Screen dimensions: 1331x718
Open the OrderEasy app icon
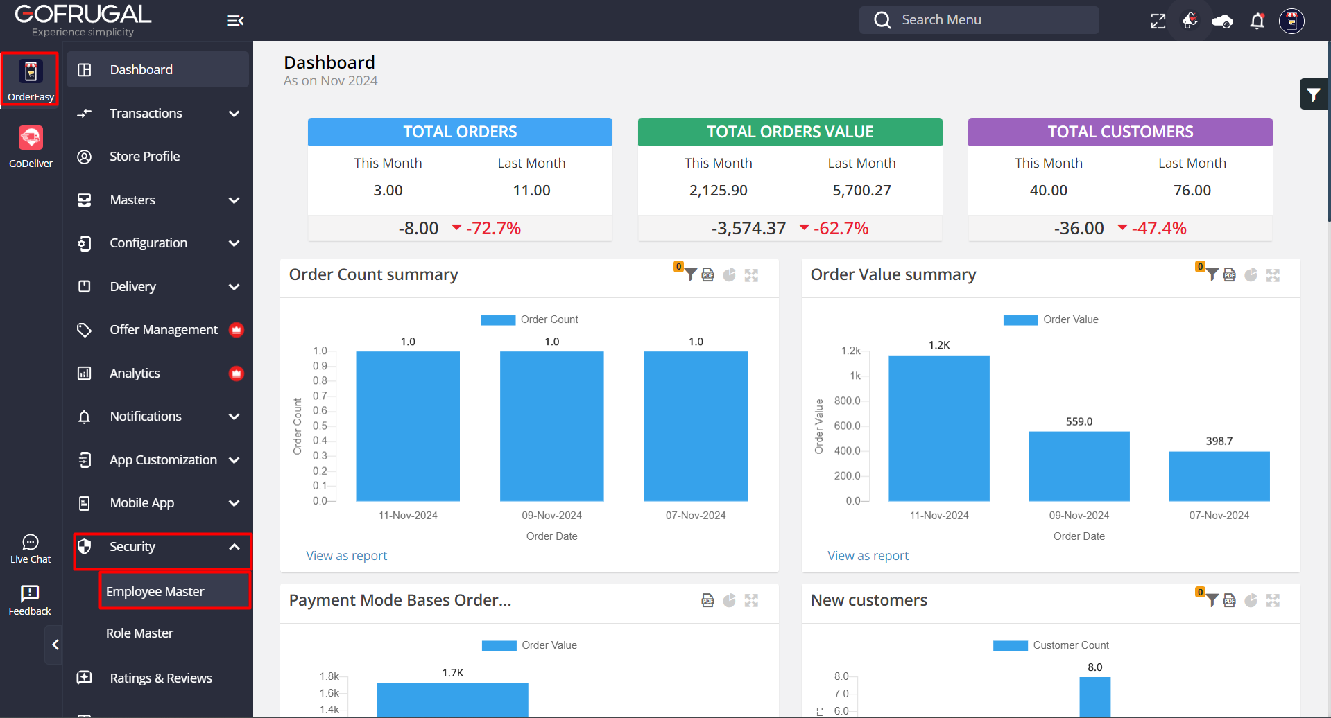pyautogui.click(x=31, y=79)
